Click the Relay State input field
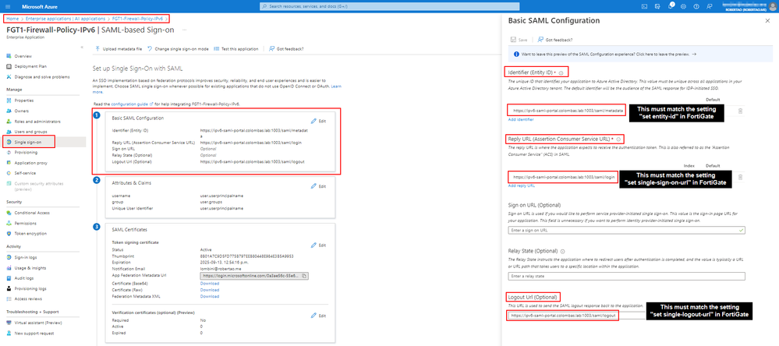The image size is (779, 346). tap(626, 276)
